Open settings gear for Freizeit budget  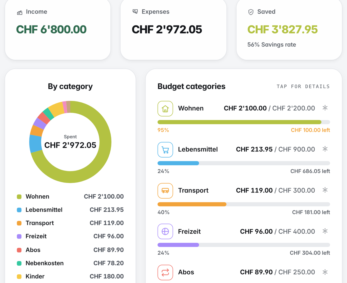(x=325, y=231)
